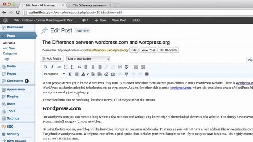The width and height of the screenshot is (253, 142).
Task: Toggle the kitchen sink toolbar row
Action: pos(143,67)
